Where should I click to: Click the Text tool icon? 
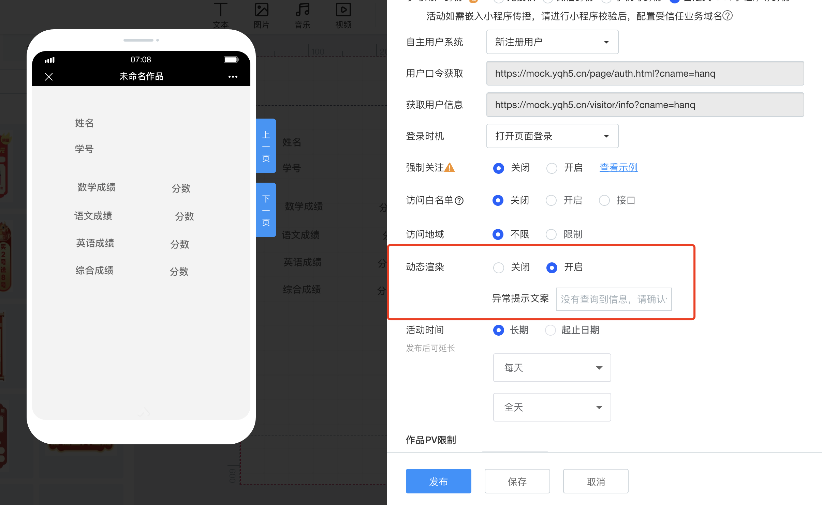pos(220,10)
